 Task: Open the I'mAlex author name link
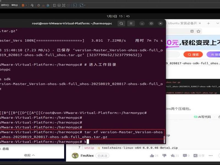click(87, 156)
